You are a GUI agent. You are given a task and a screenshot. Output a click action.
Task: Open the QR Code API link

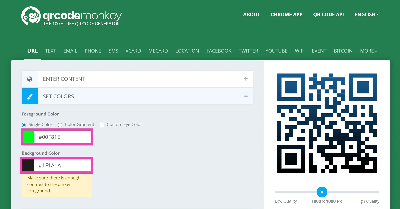[328, 15]
